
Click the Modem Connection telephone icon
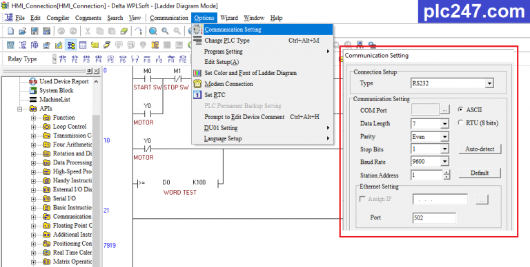click(197, 83)
